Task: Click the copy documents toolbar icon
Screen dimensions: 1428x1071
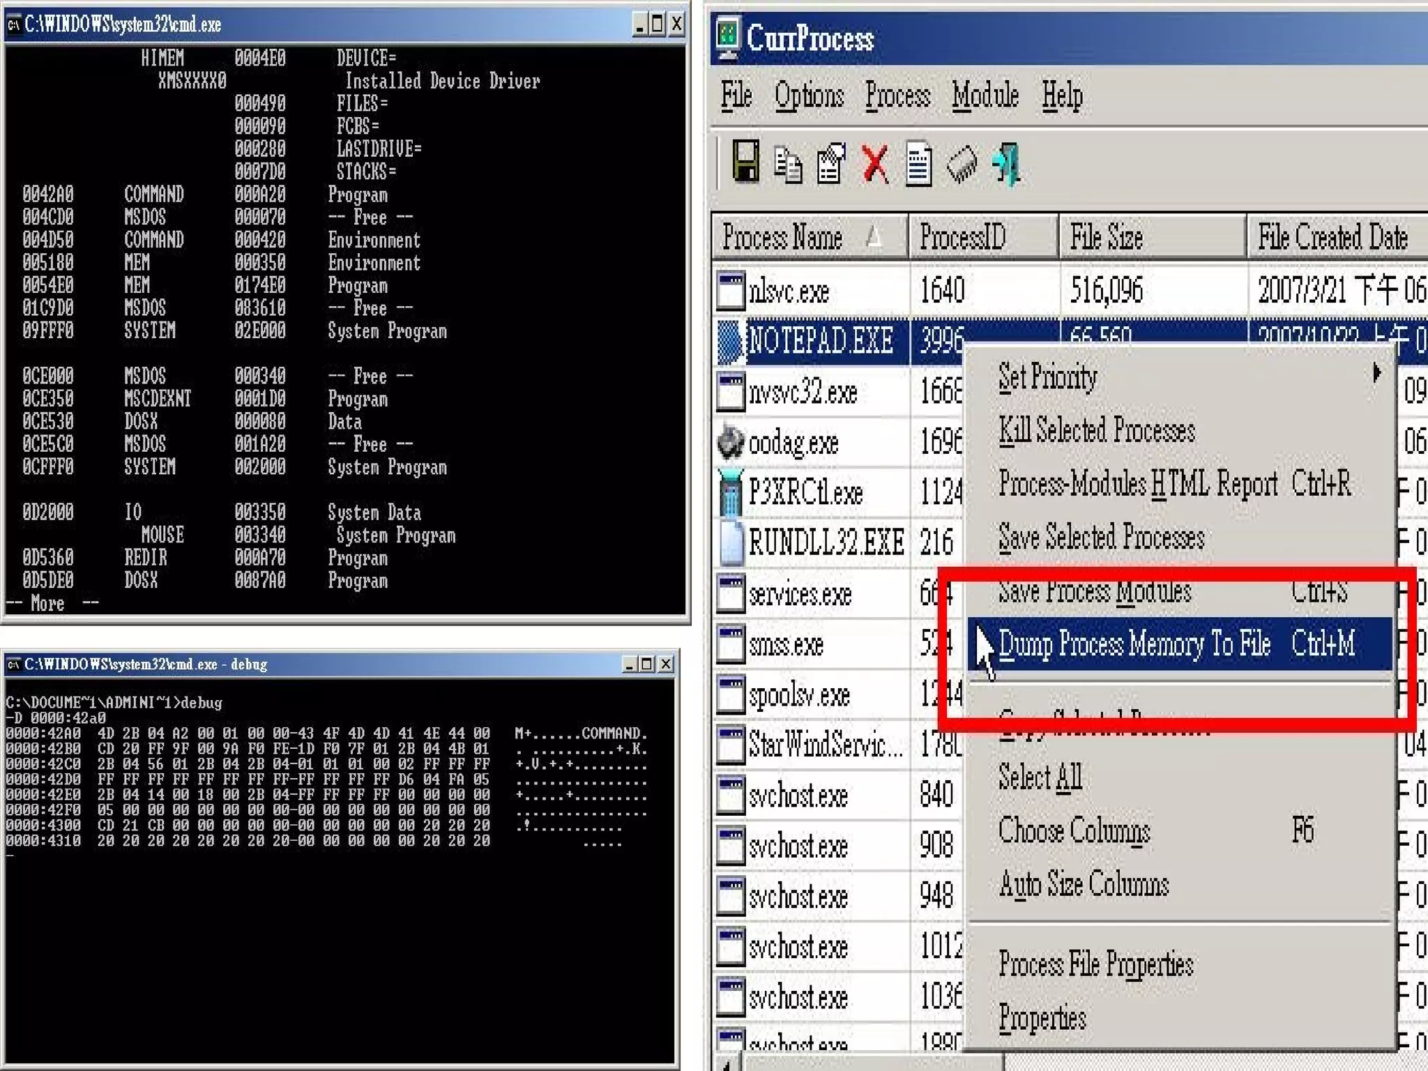Action: coord(788,165)
